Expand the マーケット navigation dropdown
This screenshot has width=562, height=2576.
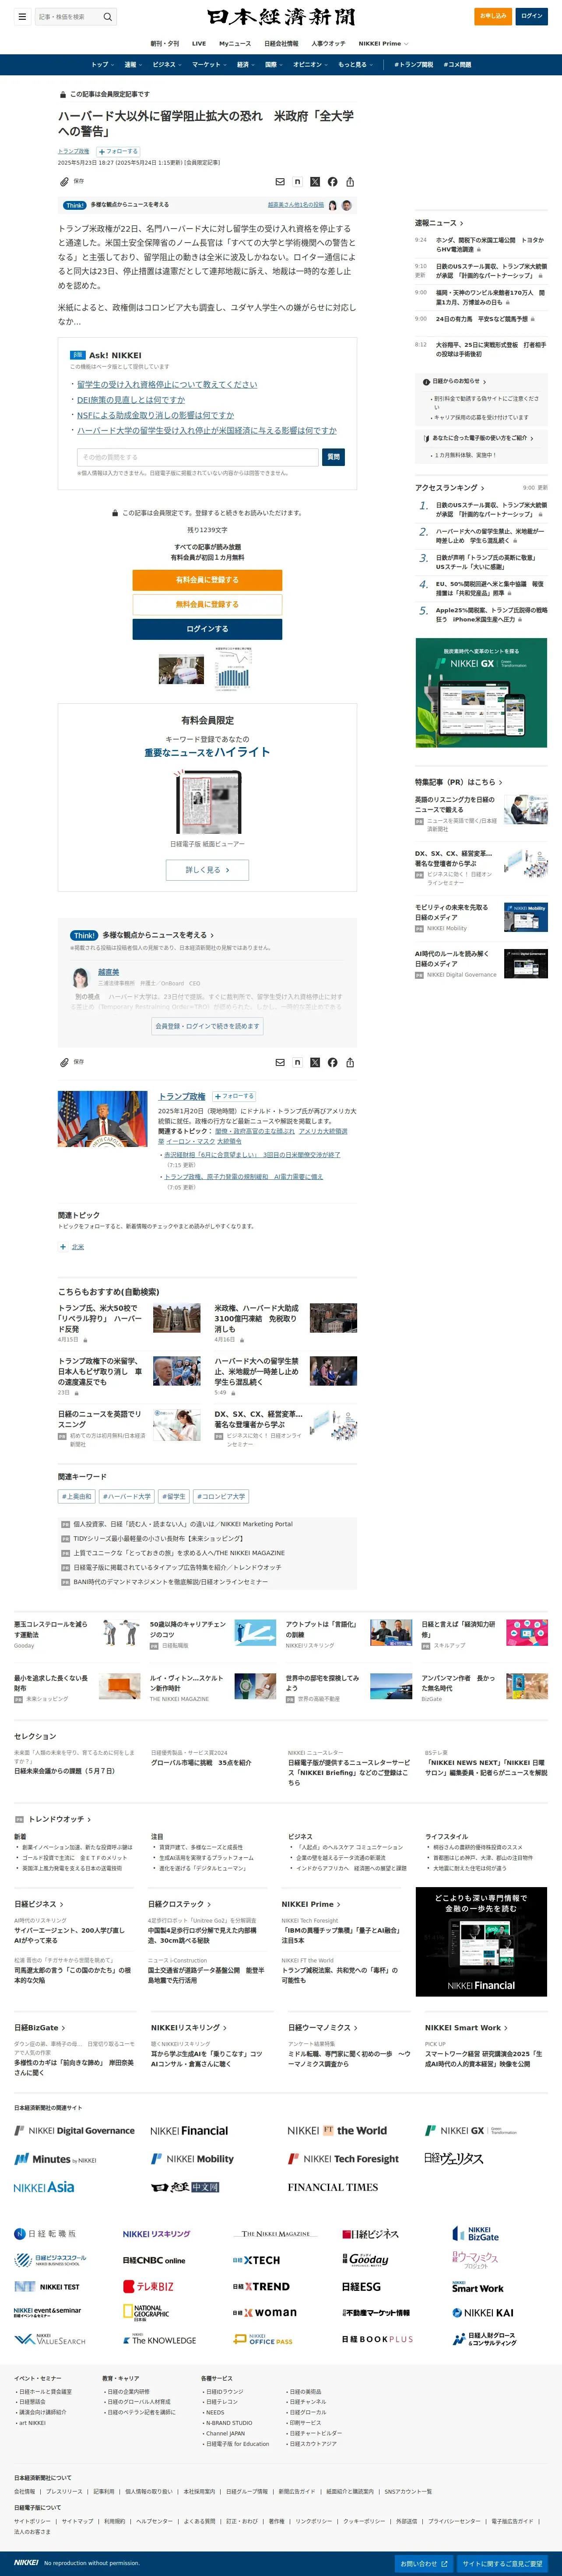tap(209, 64)
